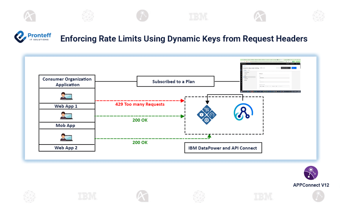
Task: Click the APPConnect V12 text label
Action: 311,185
